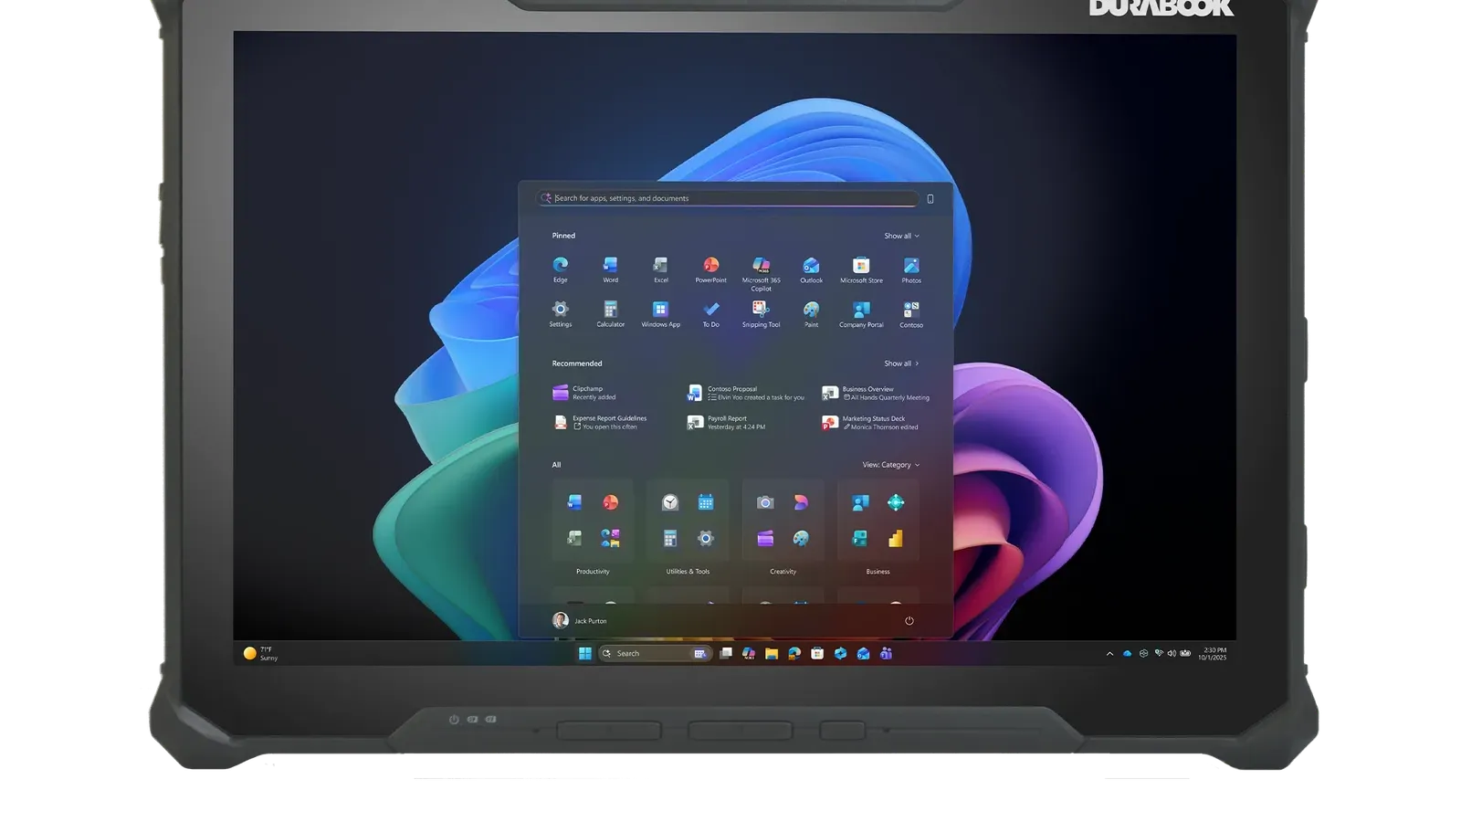Open the View: Category dropdown

[x=891, y=465]
